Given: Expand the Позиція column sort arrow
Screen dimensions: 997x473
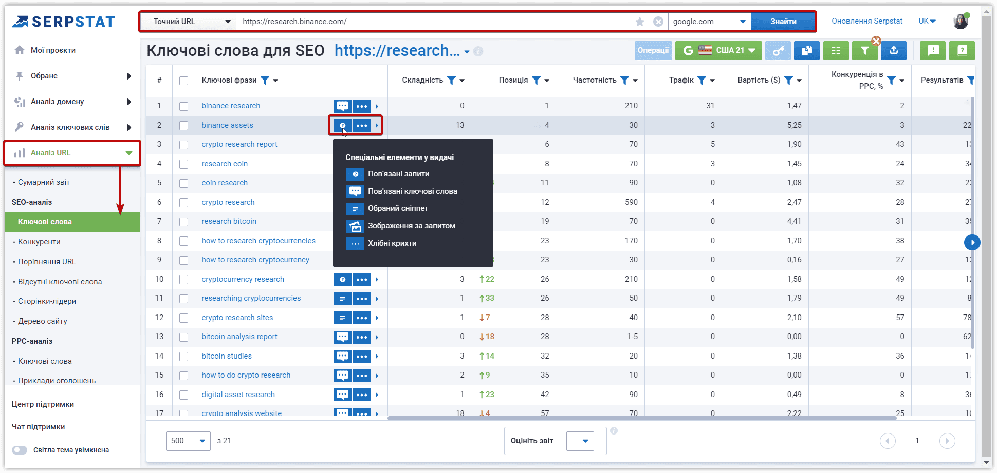Looking at the screenshot, I should click(547, 81).
